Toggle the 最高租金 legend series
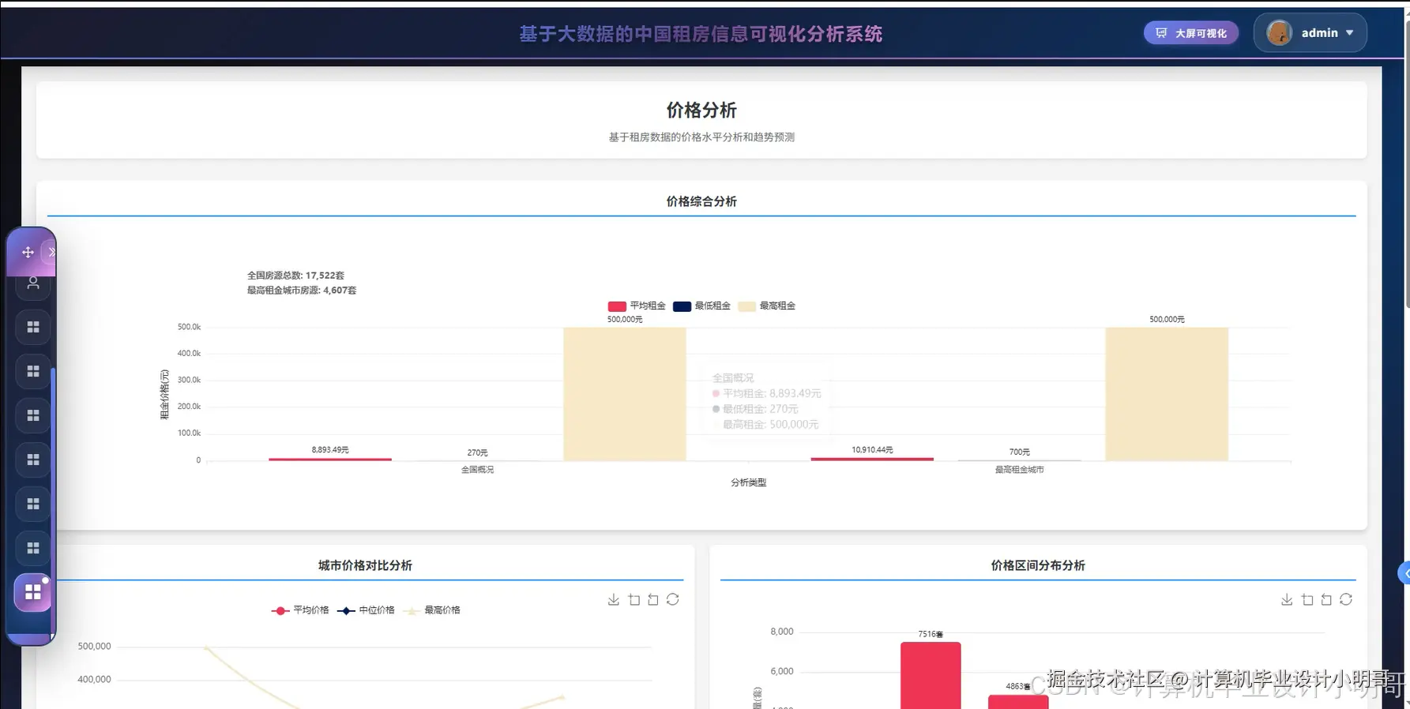This screenshot has width=1410, height=709. (x=766, y=306)
